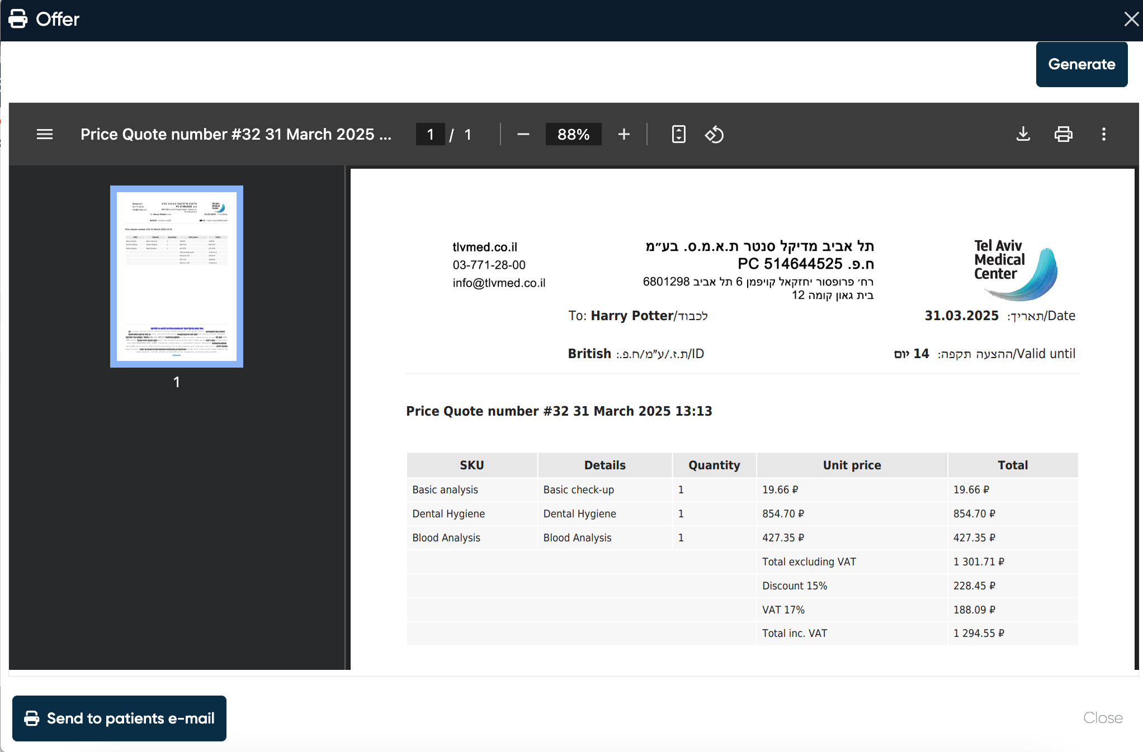This screenshot has height=752, width=1143.
Task: Click the Tel Aviv Medical Center logo
Action: coord(1015,270)
